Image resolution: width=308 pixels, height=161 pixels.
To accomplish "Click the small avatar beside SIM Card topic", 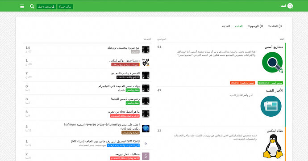I will point(146,143).
